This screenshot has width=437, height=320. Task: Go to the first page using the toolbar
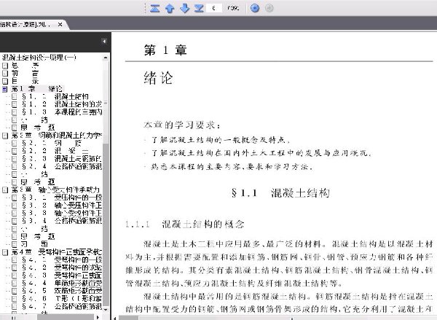click(x=154, y=8)
